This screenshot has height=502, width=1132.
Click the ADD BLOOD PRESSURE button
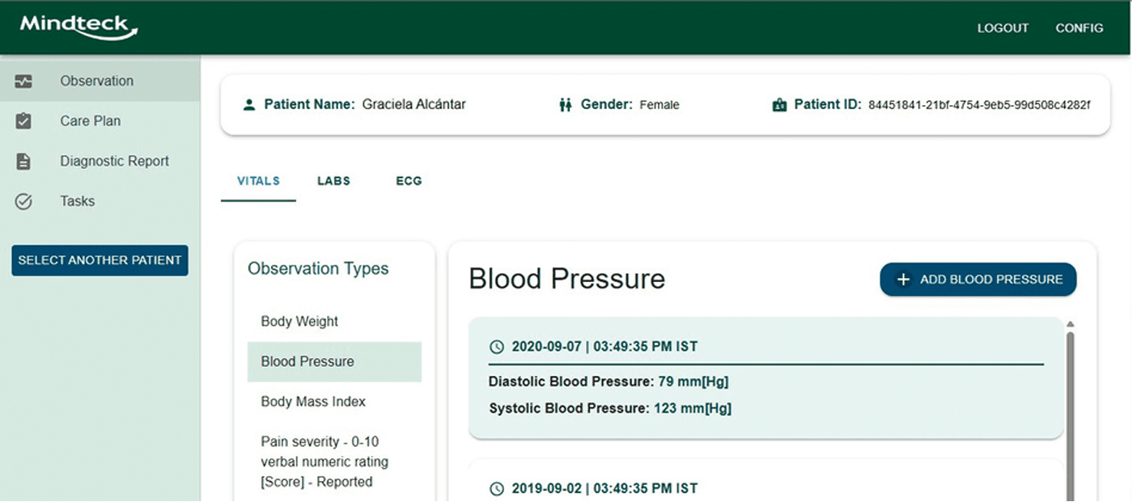pyautogui.click(x=978, y=280)
